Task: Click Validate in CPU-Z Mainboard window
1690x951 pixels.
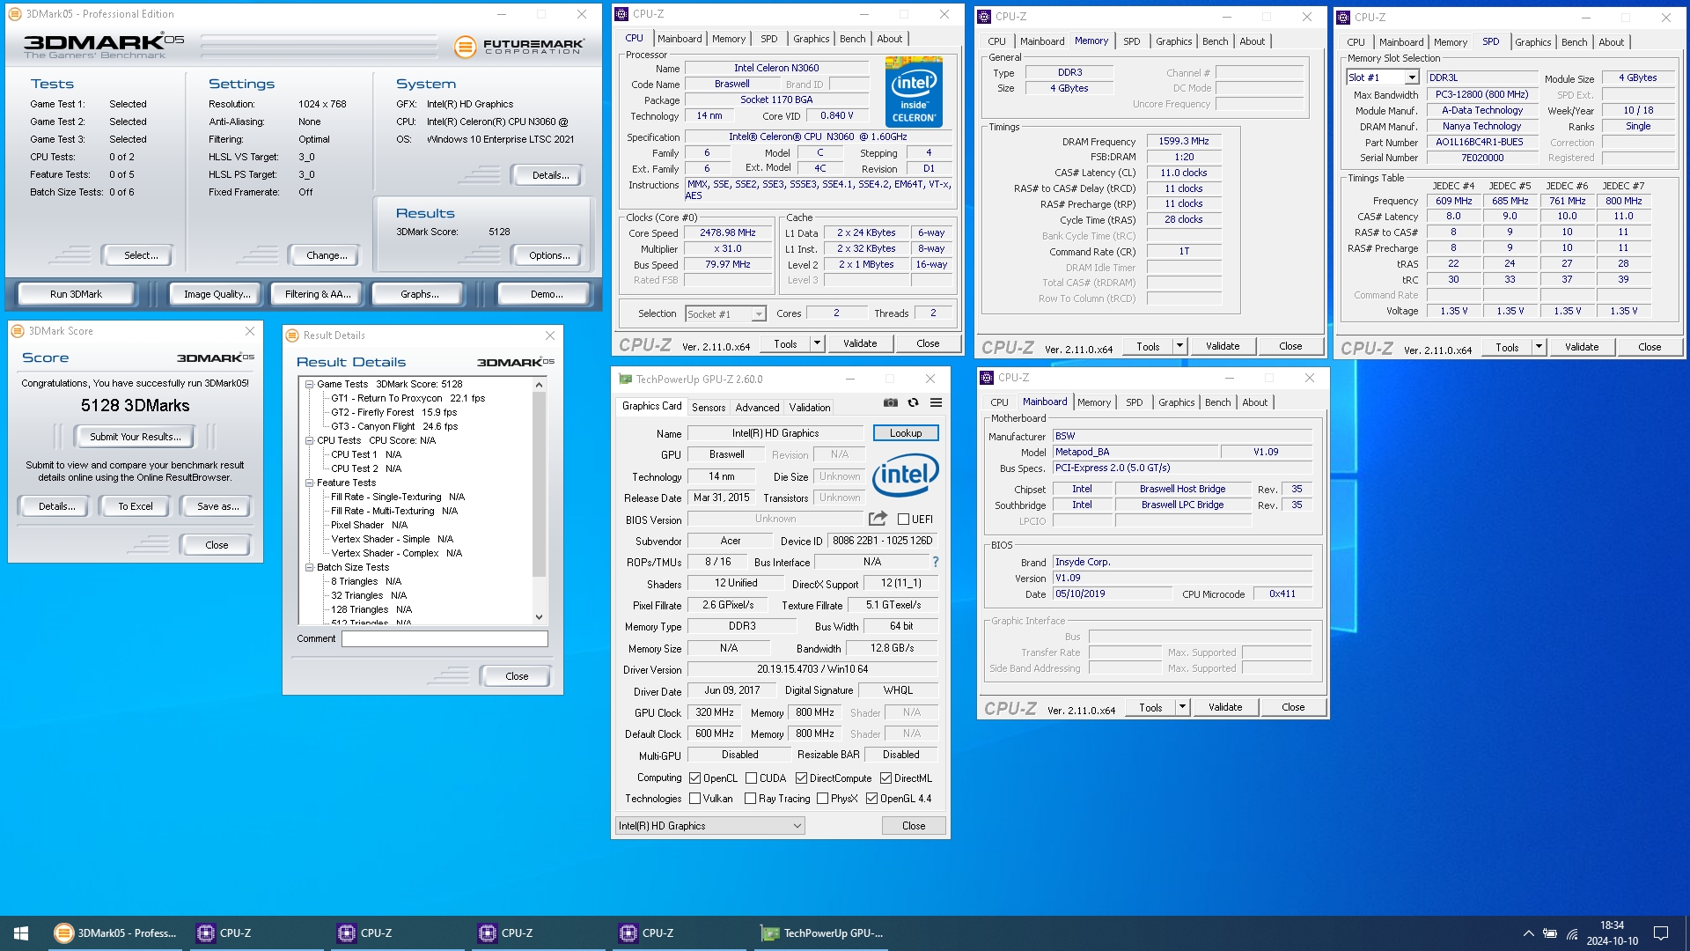Action: (1225, 707)
